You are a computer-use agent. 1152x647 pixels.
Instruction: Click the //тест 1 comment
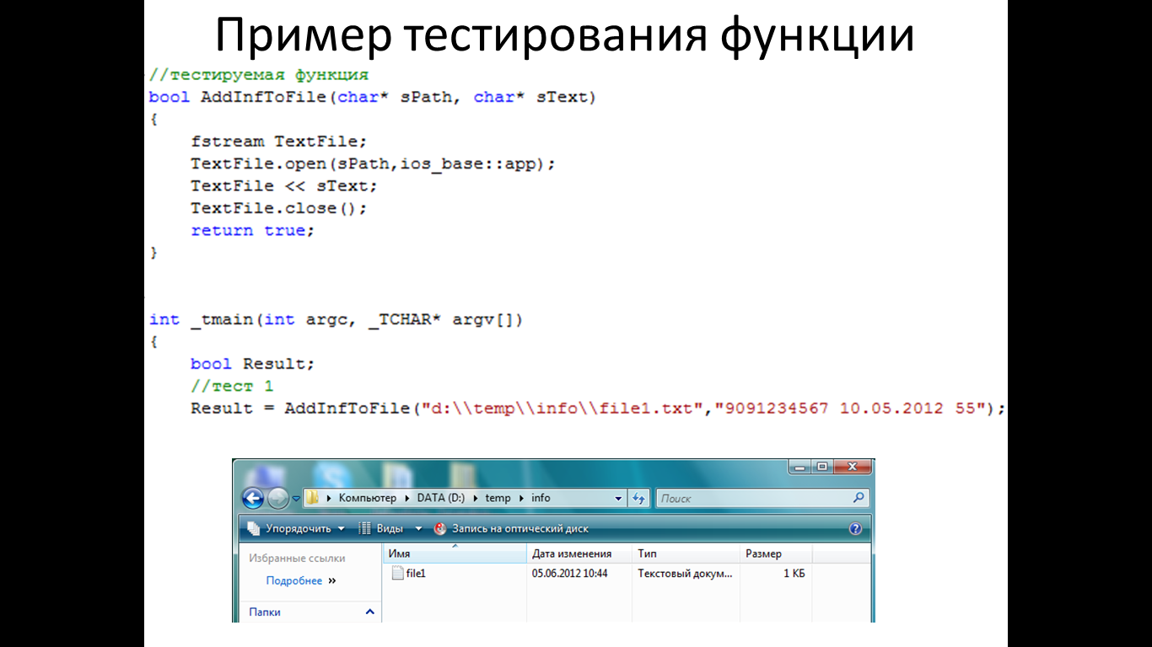pos(232,386)
